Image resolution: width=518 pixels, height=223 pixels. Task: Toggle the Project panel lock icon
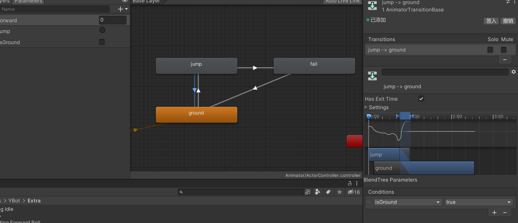pyautogui.click(x=350, y=183)
